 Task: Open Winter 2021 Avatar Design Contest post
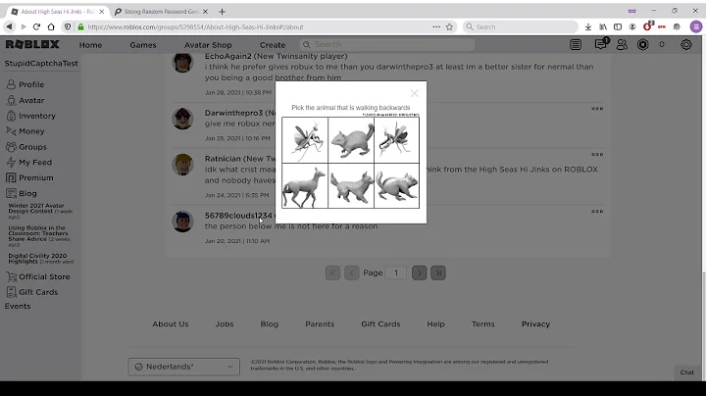tap(40, 211)
